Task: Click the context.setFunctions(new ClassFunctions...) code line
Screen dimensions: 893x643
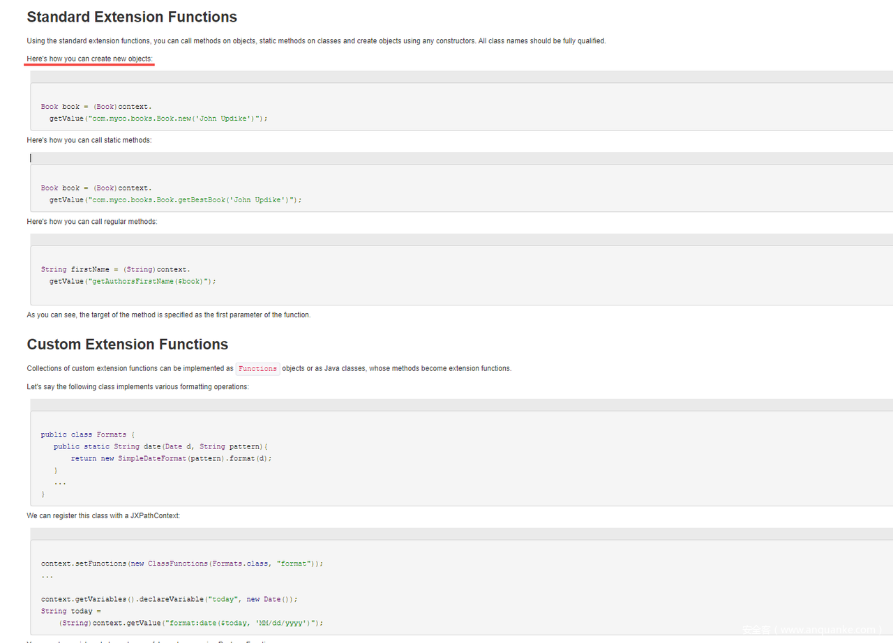Action: [182, 563]
